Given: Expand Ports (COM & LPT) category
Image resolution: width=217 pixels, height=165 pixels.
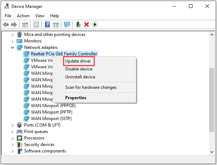Looking at the screenshot, I should coord(13,125).
